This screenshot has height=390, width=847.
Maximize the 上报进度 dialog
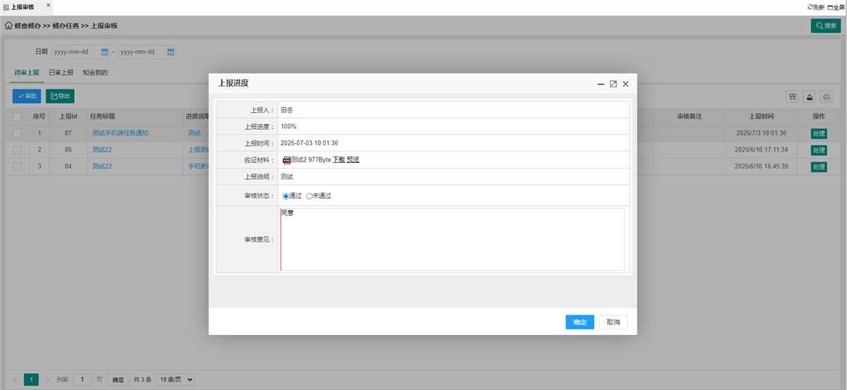(613, 83)
